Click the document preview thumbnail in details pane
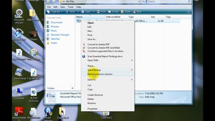Image resolution: width=215 pixels, height=121 pixels. tap(51, 97)
